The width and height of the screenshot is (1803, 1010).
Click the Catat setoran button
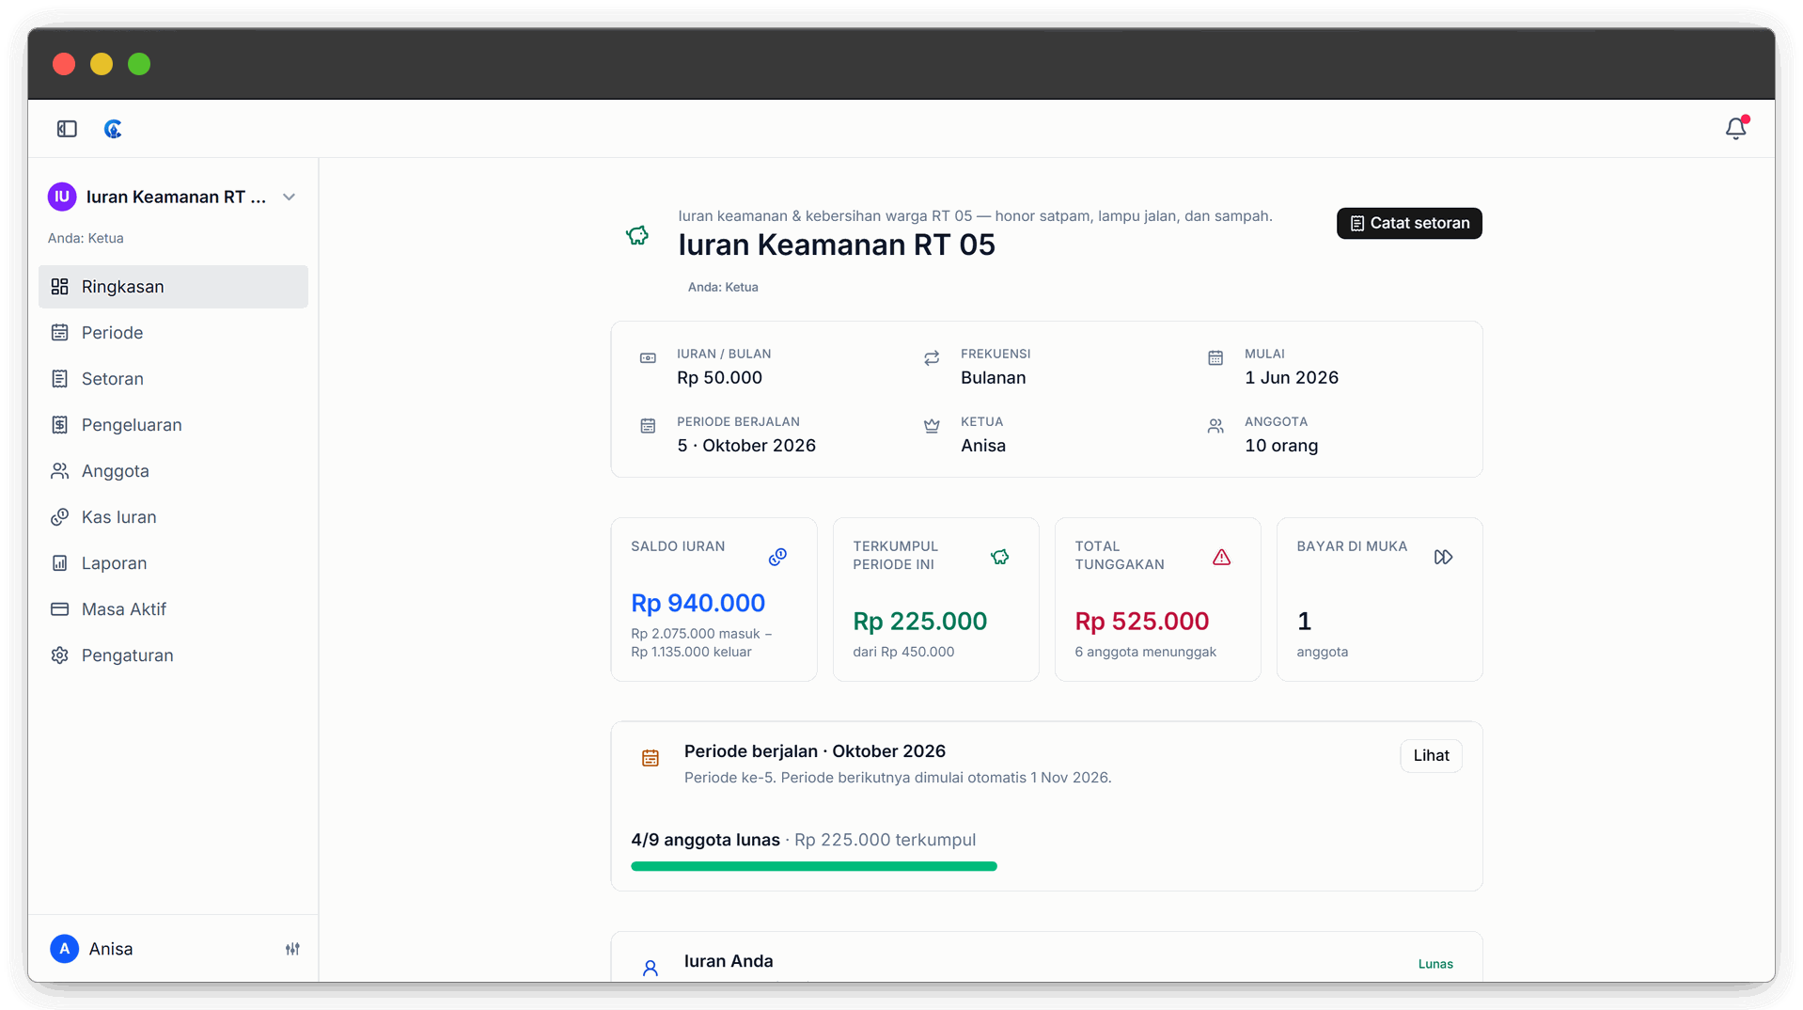[x=1409, y=224]
